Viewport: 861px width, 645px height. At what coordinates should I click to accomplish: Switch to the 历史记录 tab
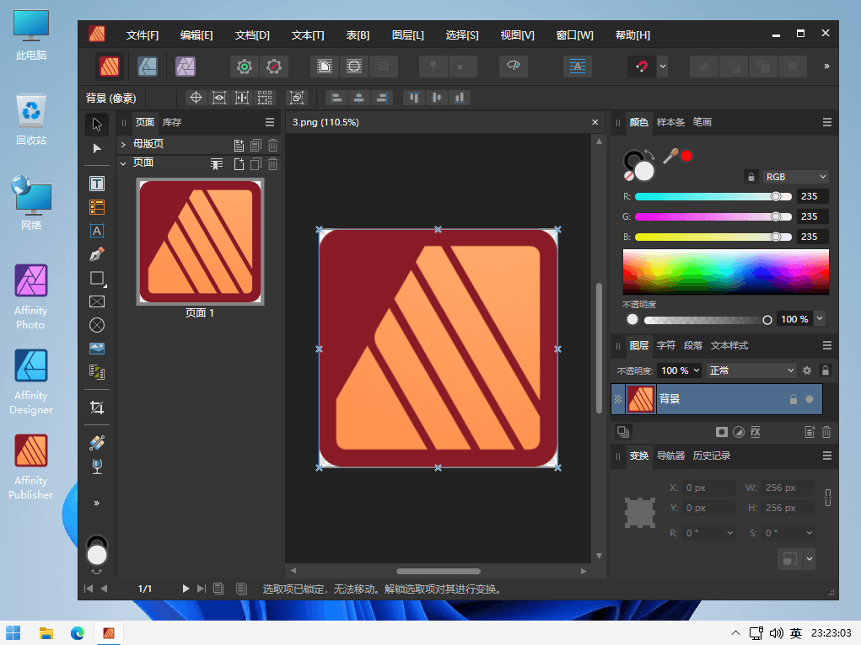(712, 456)
